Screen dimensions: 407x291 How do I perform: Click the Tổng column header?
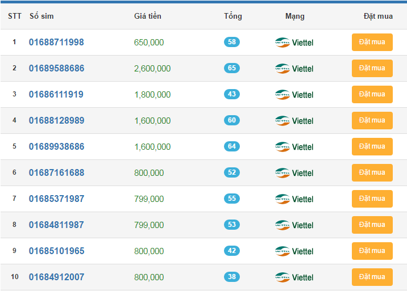(x=232, y=16)
